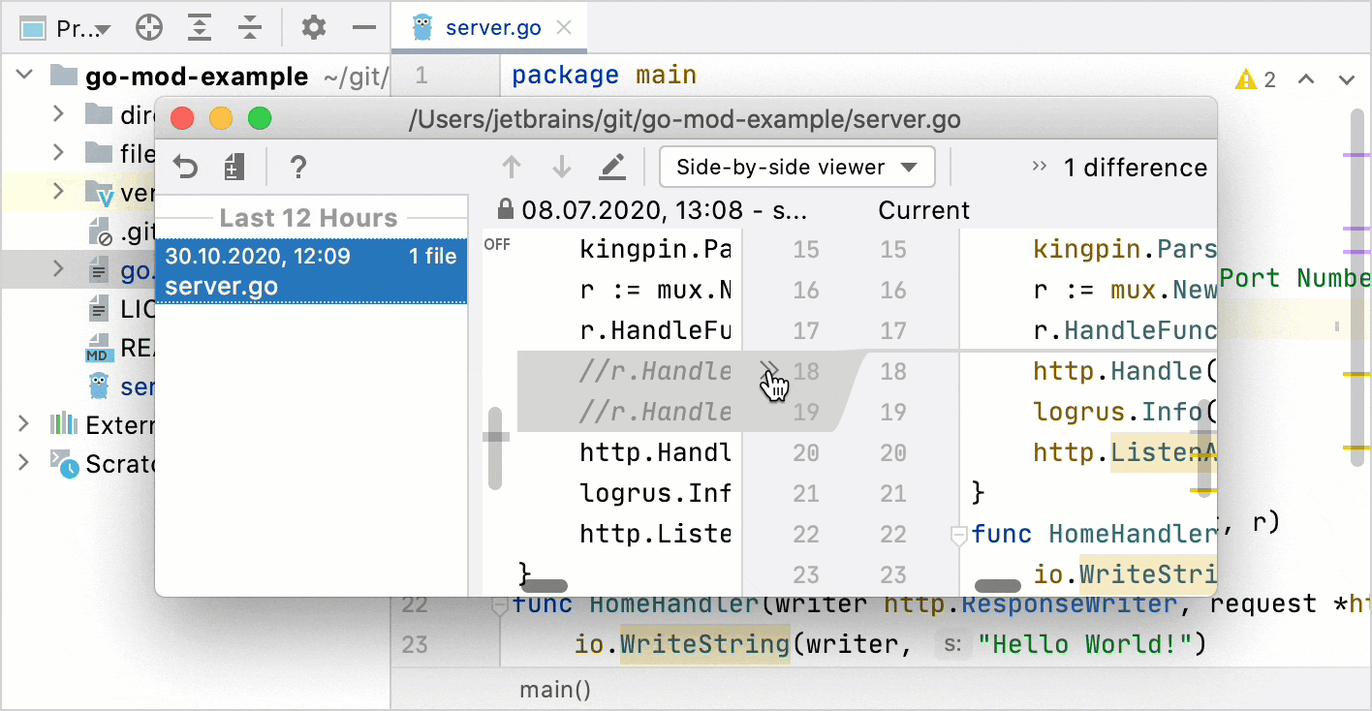Open Local History help
The image size is (1372, 711).
(x=297, y=167)
